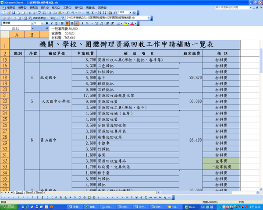Toggle center alignment
Image resolution: width=263 pixels, height=210 pixels.
click(x=67, y=24)
